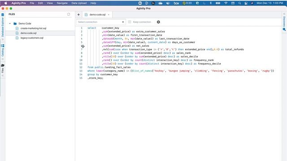287x161 pixels.
Task: Open connection settings gear icon
Action: tap(158, 22)
